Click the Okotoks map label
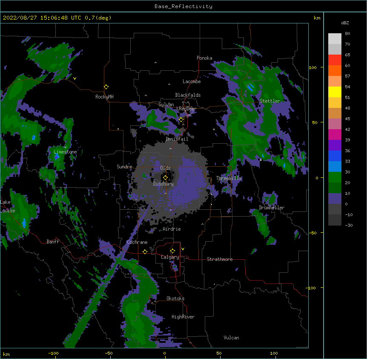The height and width of the screenshot is (359, 367). (x=175, y=298)
